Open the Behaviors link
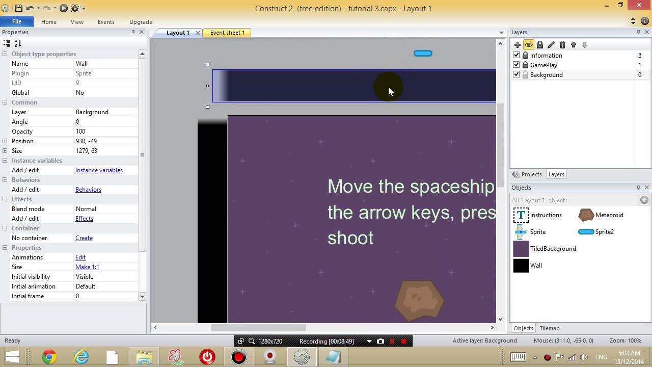 88,190
